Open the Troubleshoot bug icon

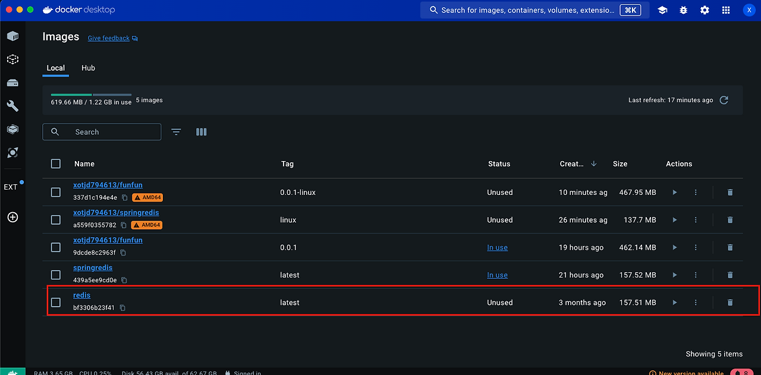tap(684, 10)
